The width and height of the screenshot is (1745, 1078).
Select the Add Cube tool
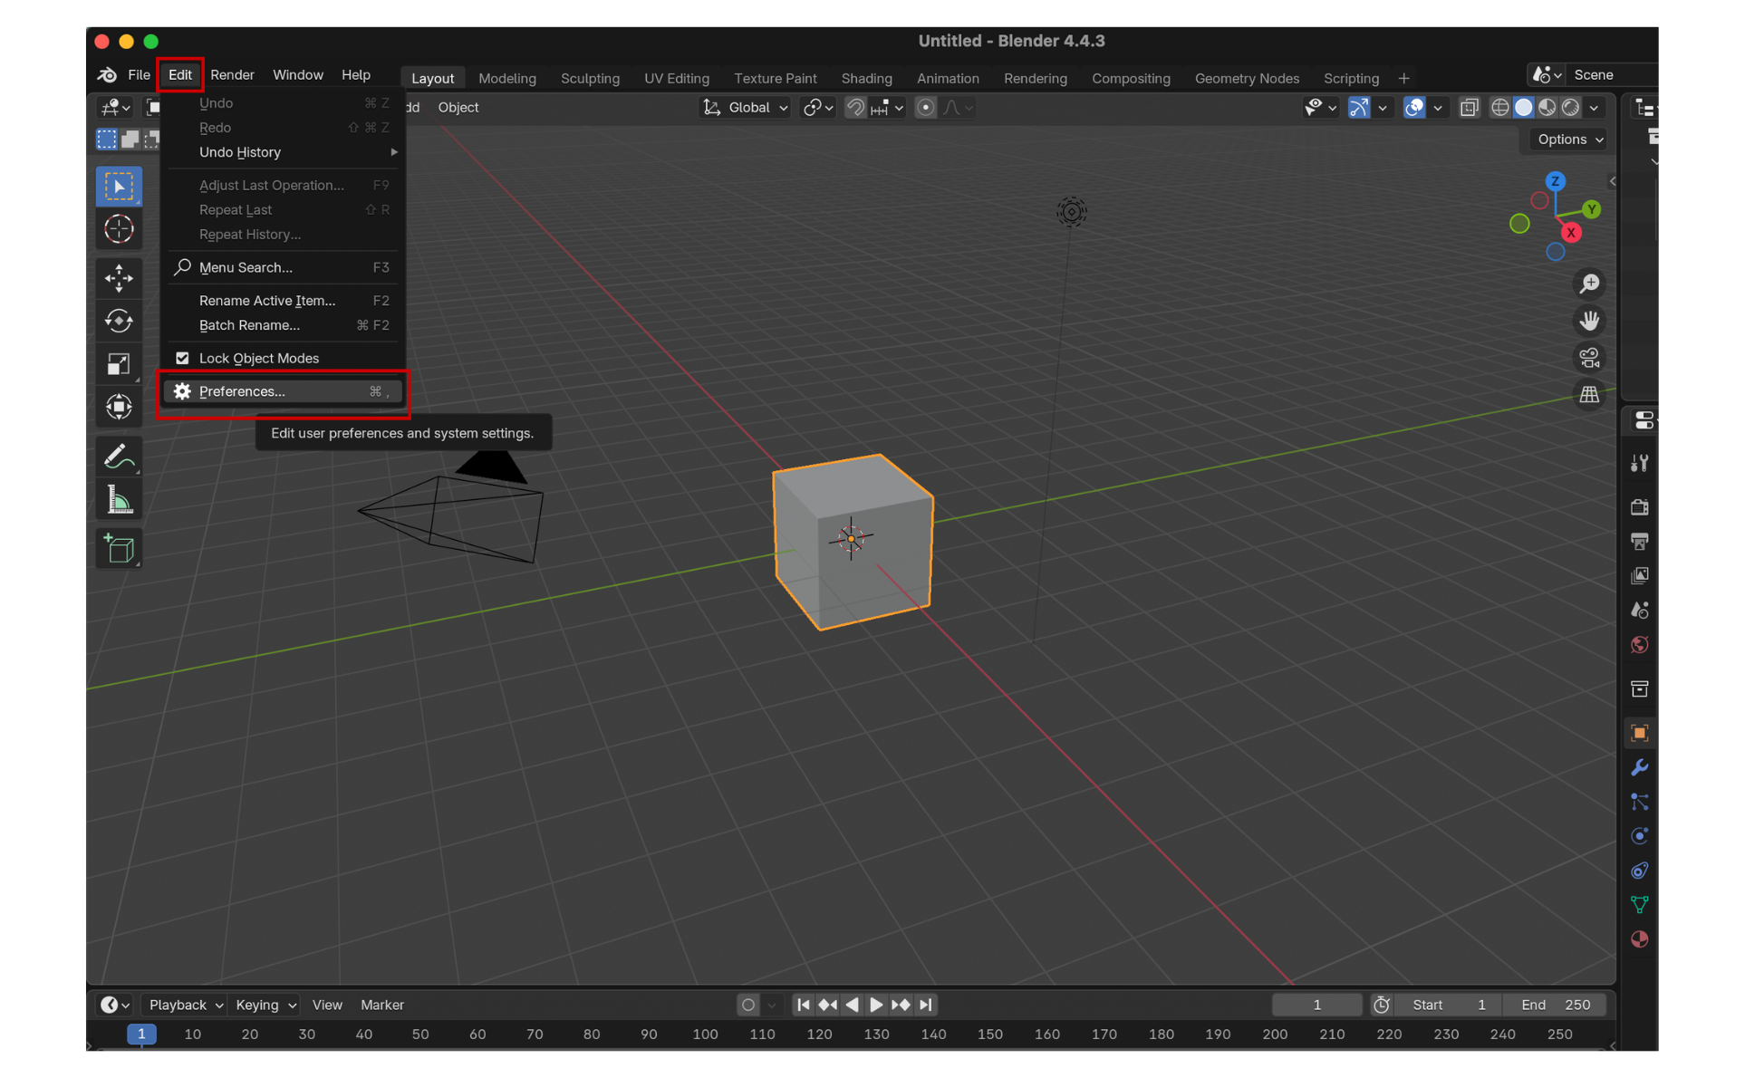pyautogui.click(x=119, y=549)
